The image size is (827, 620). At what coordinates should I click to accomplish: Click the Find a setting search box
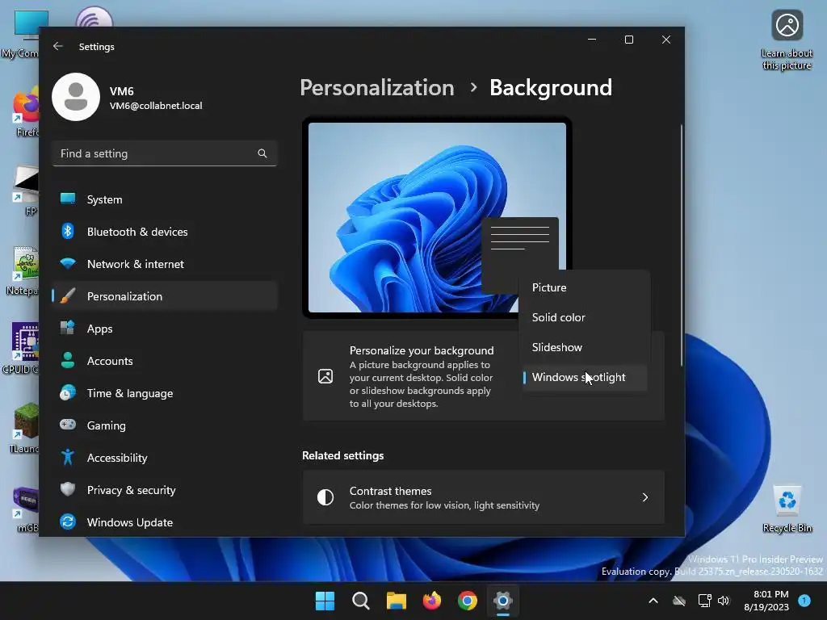[165, 153]
